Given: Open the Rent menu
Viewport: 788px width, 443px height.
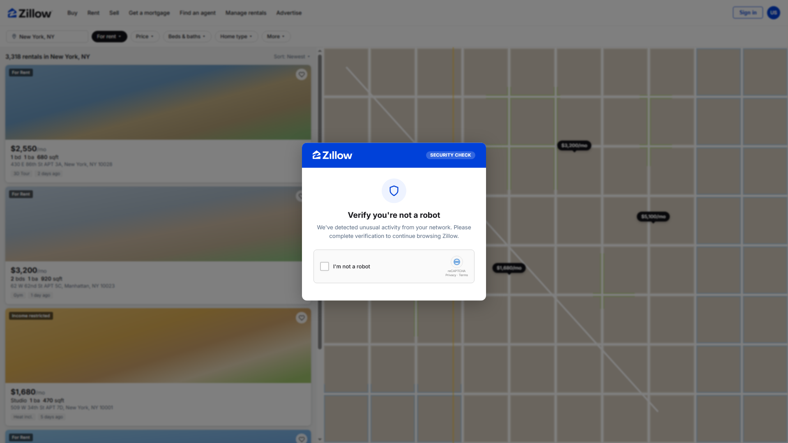Looking at the screenshot, I should 93,13.
